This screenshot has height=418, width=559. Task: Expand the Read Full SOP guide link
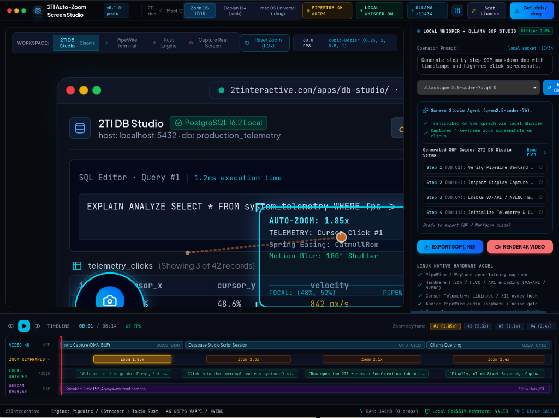point(536,153)
